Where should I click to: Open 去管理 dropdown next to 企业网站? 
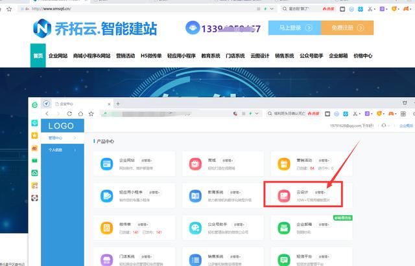click(x=147, y=161)
